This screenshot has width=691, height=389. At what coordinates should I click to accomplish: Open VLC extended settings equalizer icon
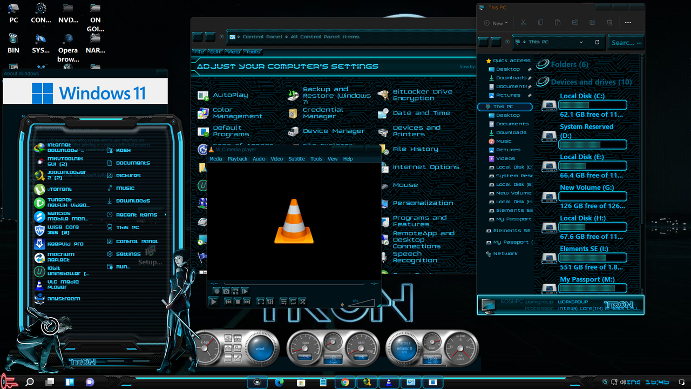pos(270,301)
